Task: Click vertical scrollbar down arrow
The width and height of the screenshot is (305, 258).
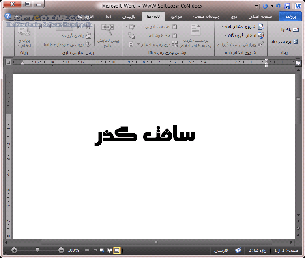Action: pos(298,215)
